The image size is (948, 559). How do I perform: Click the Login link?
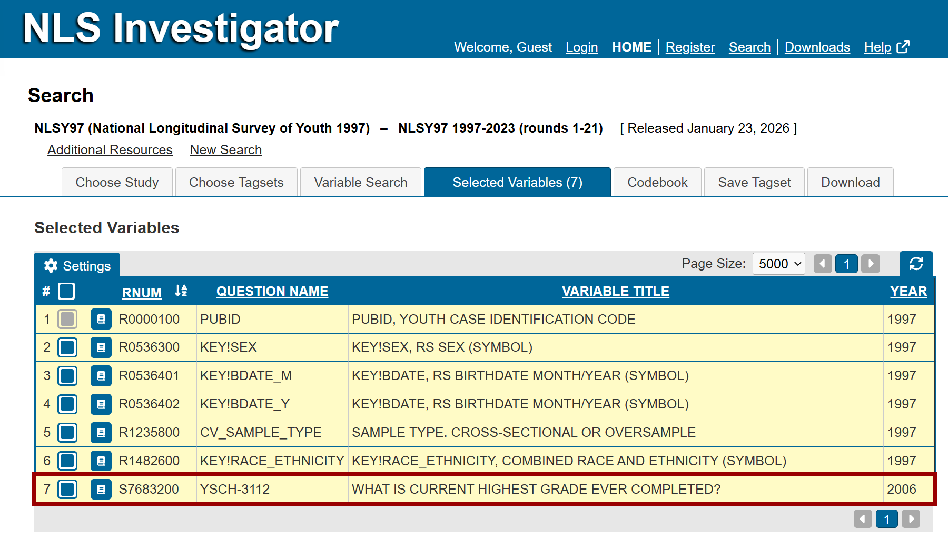pyautogui.click(x=581, y=47)
